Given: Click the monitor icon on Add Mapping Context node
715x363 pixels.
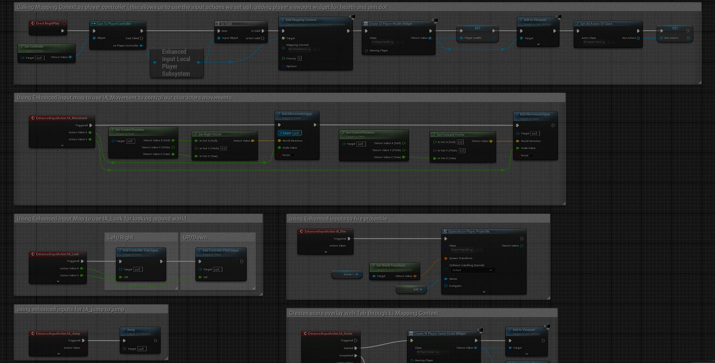Looking at the screenshot, I should pyautogui.click(x=352, y=17).
